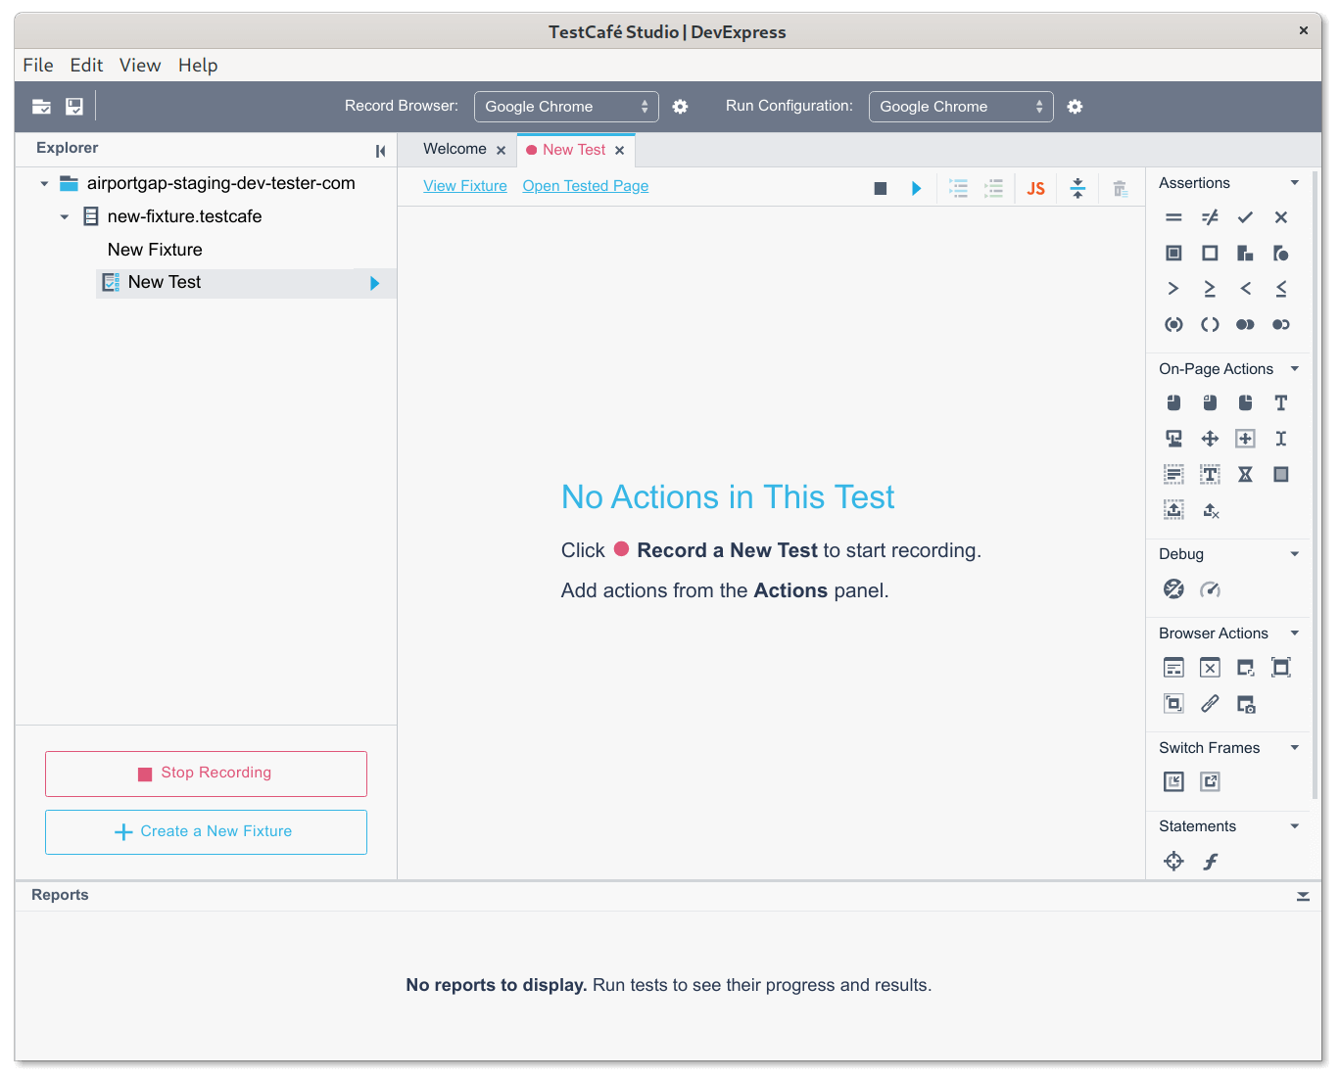Open the Run Configuration dropdown
The width and height of the screenshot is (1340, 1079).
coord(961,107)
